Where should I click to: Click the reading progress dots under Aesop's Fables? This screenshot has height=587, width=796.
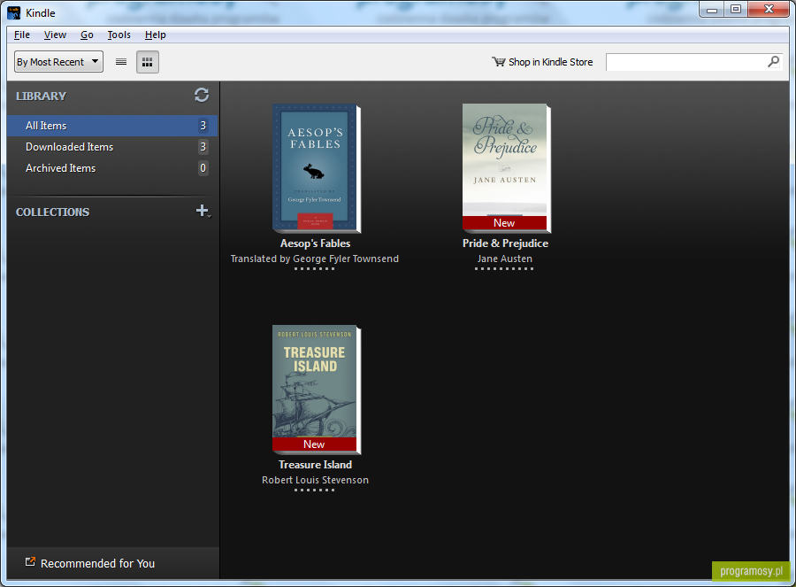pos(314,269)
